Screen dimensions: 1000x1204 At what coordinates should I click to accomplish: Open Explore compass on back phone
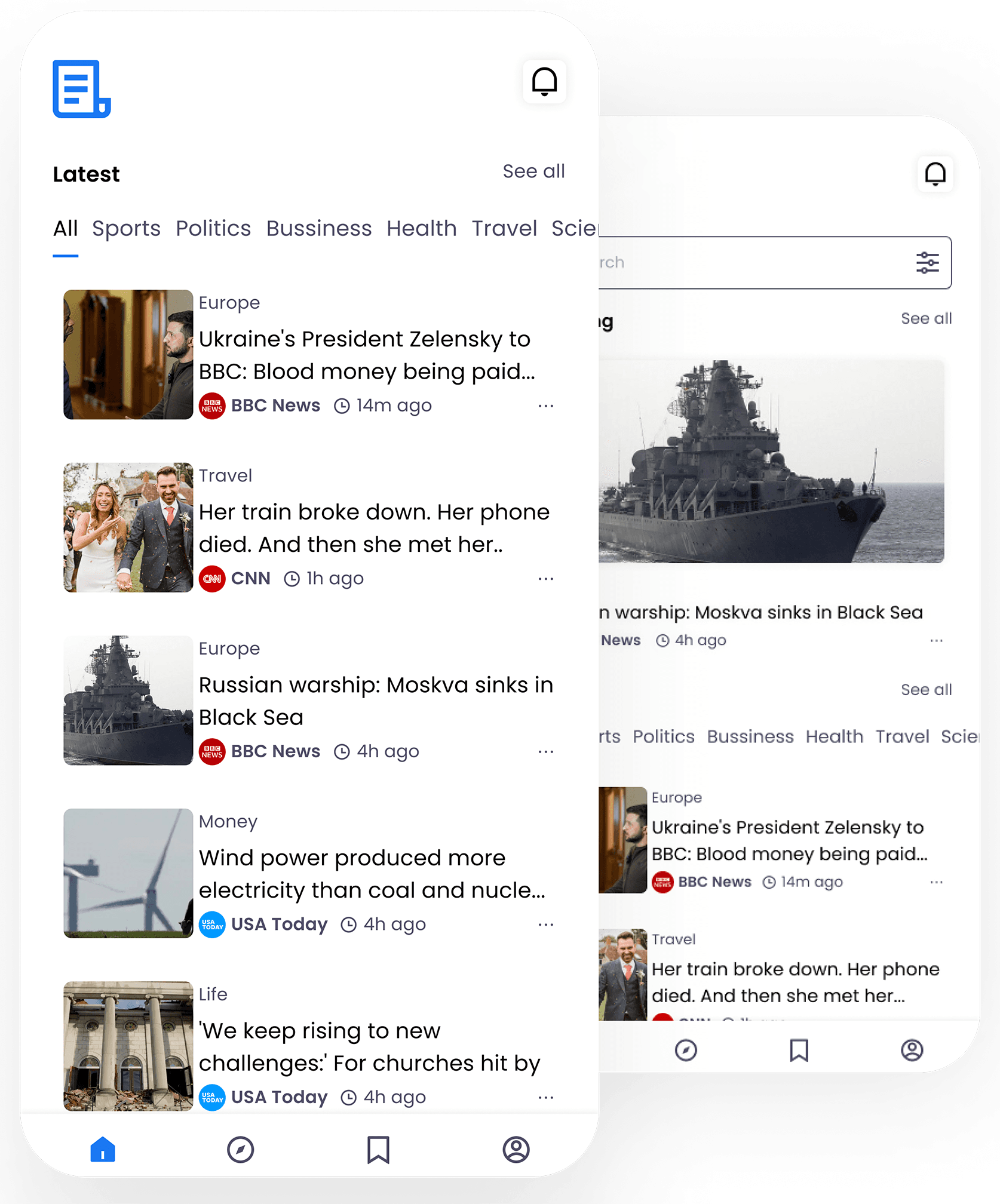click(686, 1050)
